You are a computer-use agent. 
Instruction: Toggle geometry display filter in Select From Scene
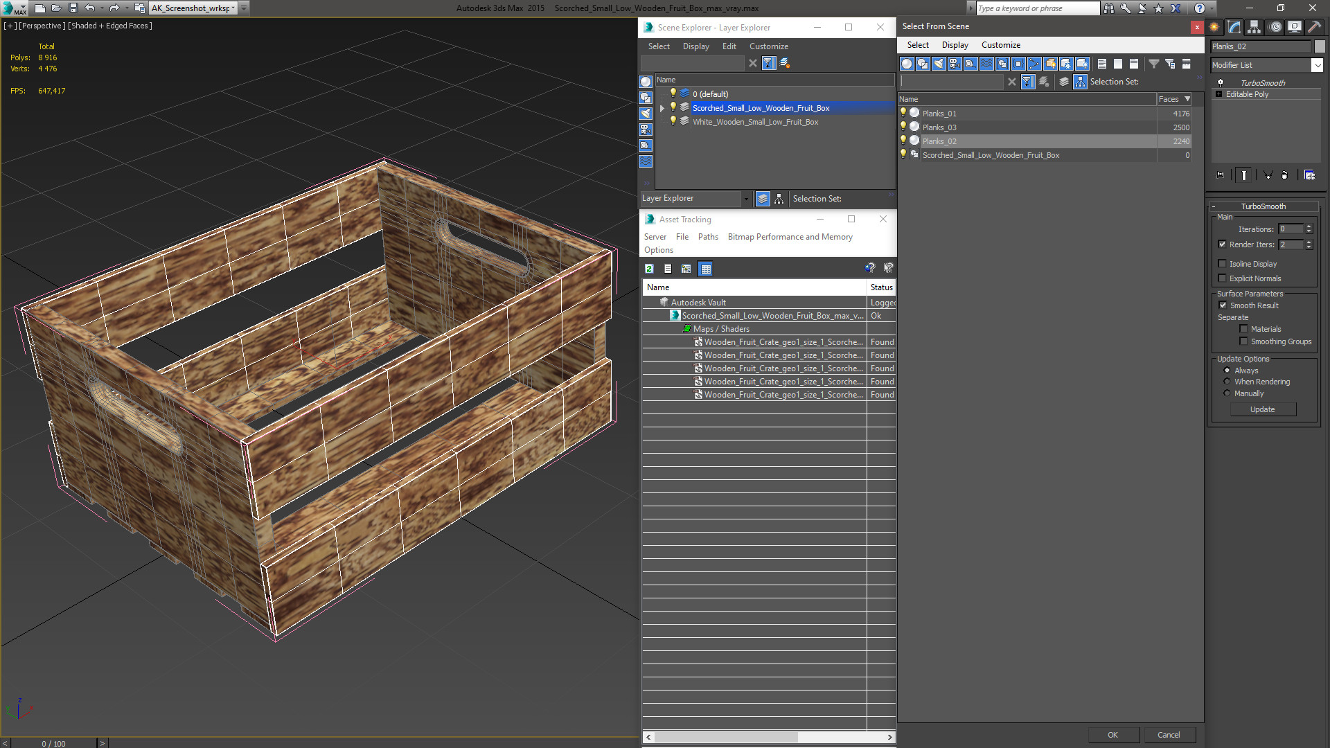tap(907, 64)
